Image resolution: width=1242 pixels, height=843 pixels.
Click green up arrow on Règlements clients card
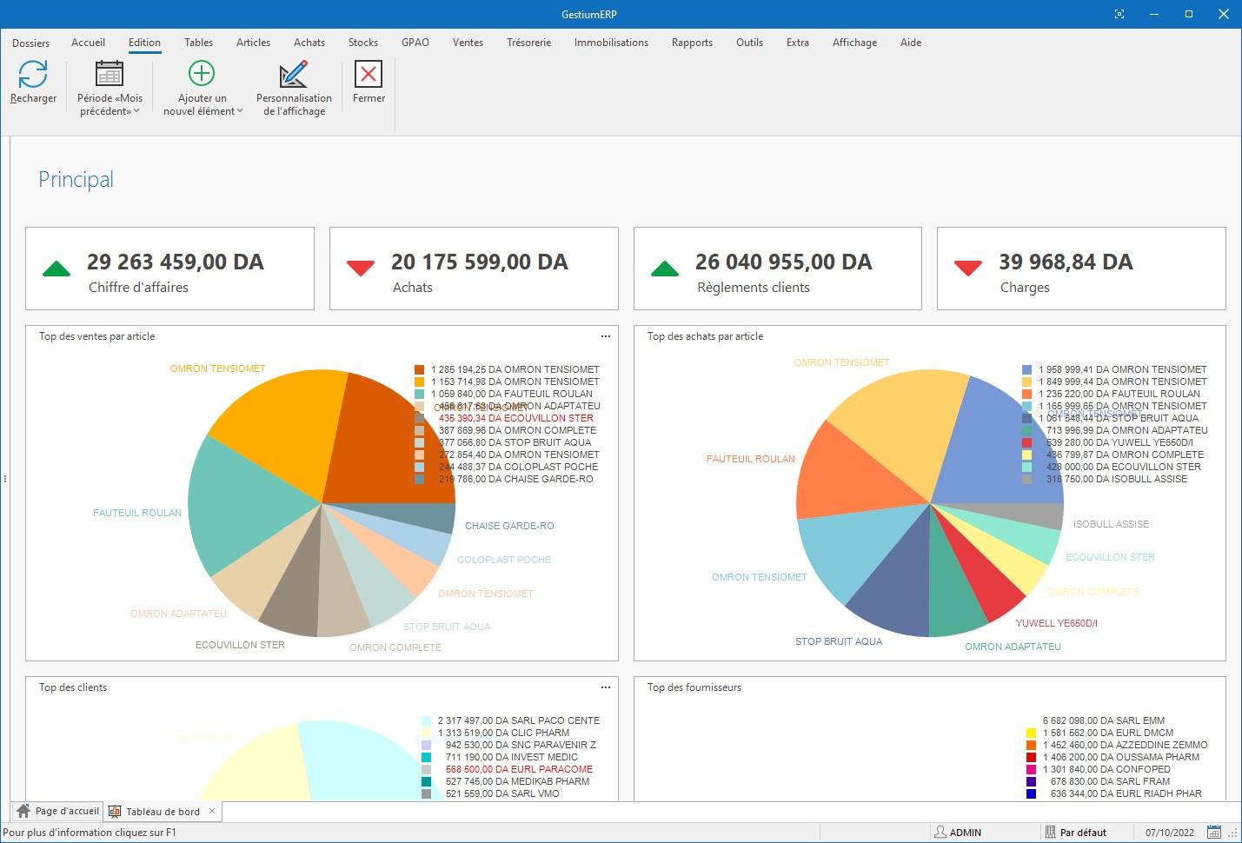pyautogui.click(x=665, y=269)
